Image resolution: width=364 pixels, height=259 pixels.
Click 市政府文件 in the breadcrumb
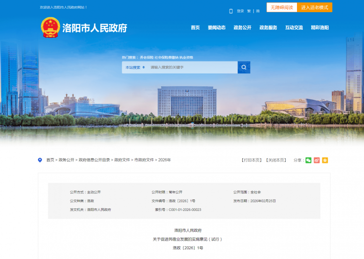(x=144, y=160)
